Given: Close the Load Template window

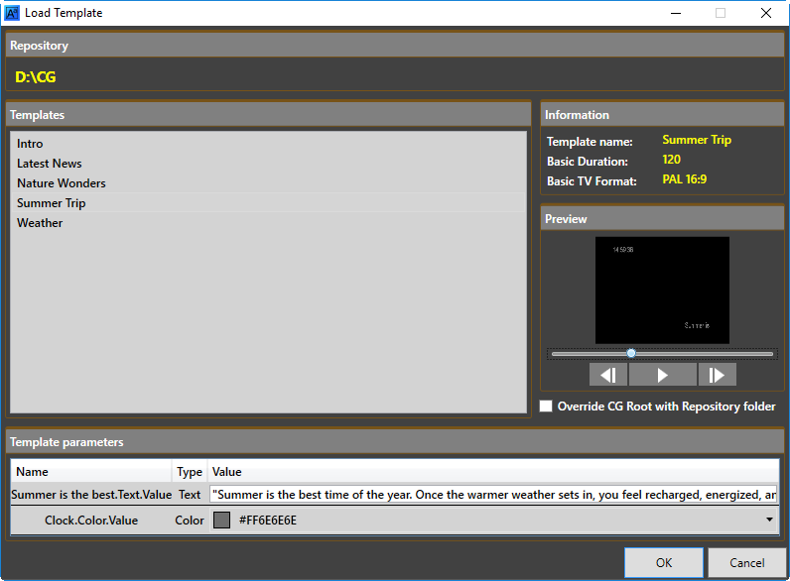Looking at the screenshot, I should 766,13.
